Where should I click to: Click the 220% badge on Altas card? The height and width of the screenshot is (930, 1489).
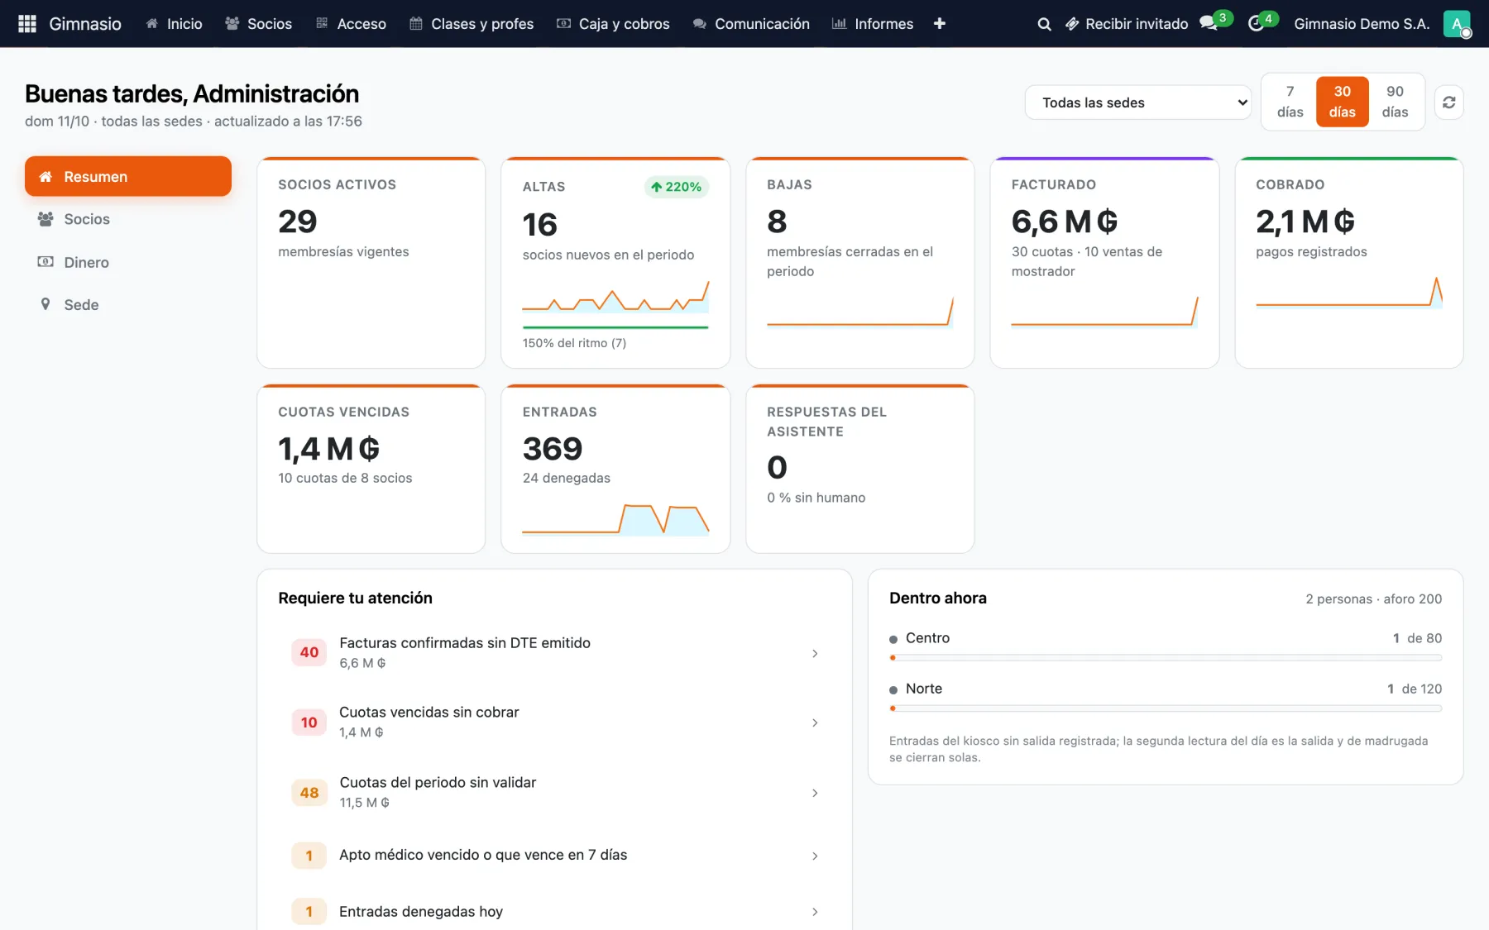[x=677, y=187]
